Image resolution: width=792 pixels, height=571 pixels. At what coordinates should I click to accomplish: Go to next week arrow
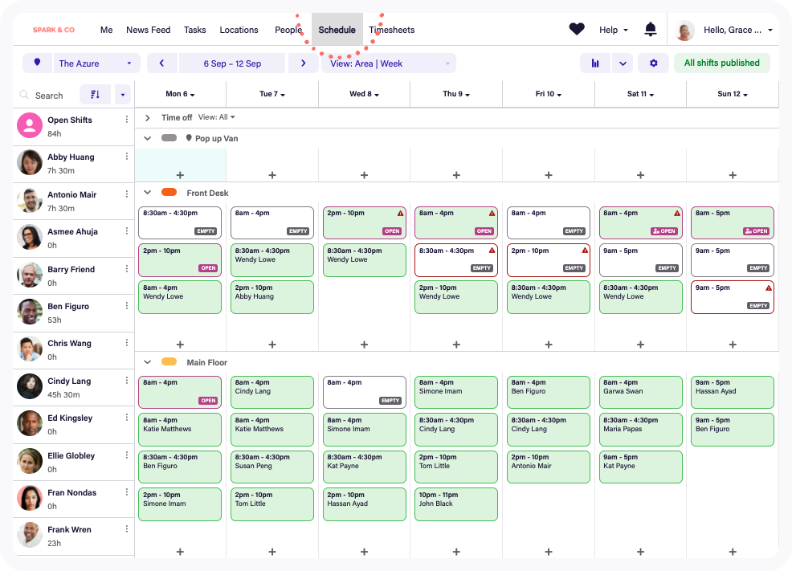tap(303, 63)
